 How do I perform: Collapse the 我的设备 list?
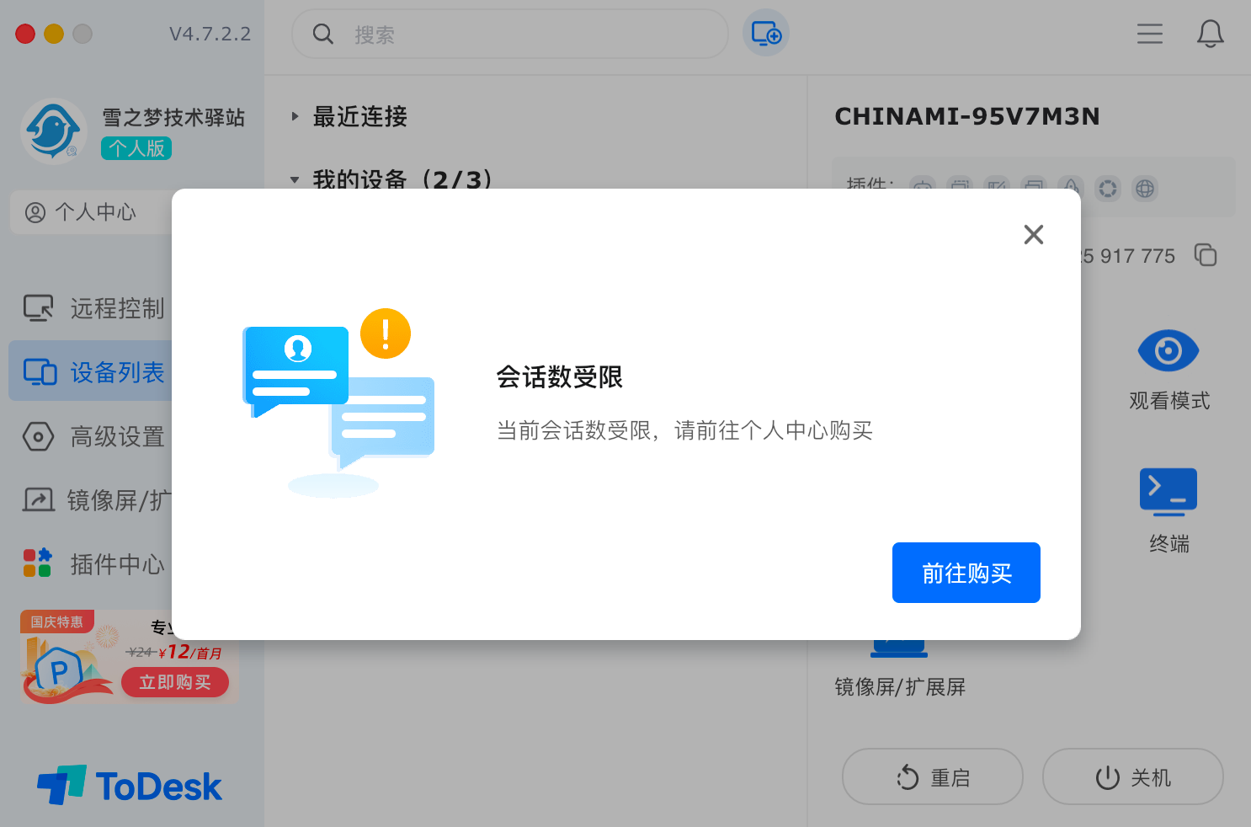coord(295,179)
